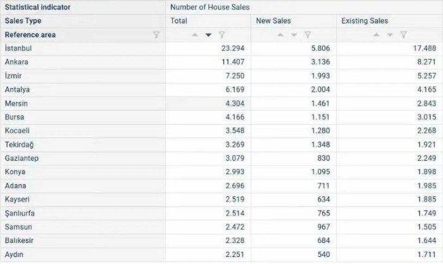Select the Total column header

click(x=179, y=21)
